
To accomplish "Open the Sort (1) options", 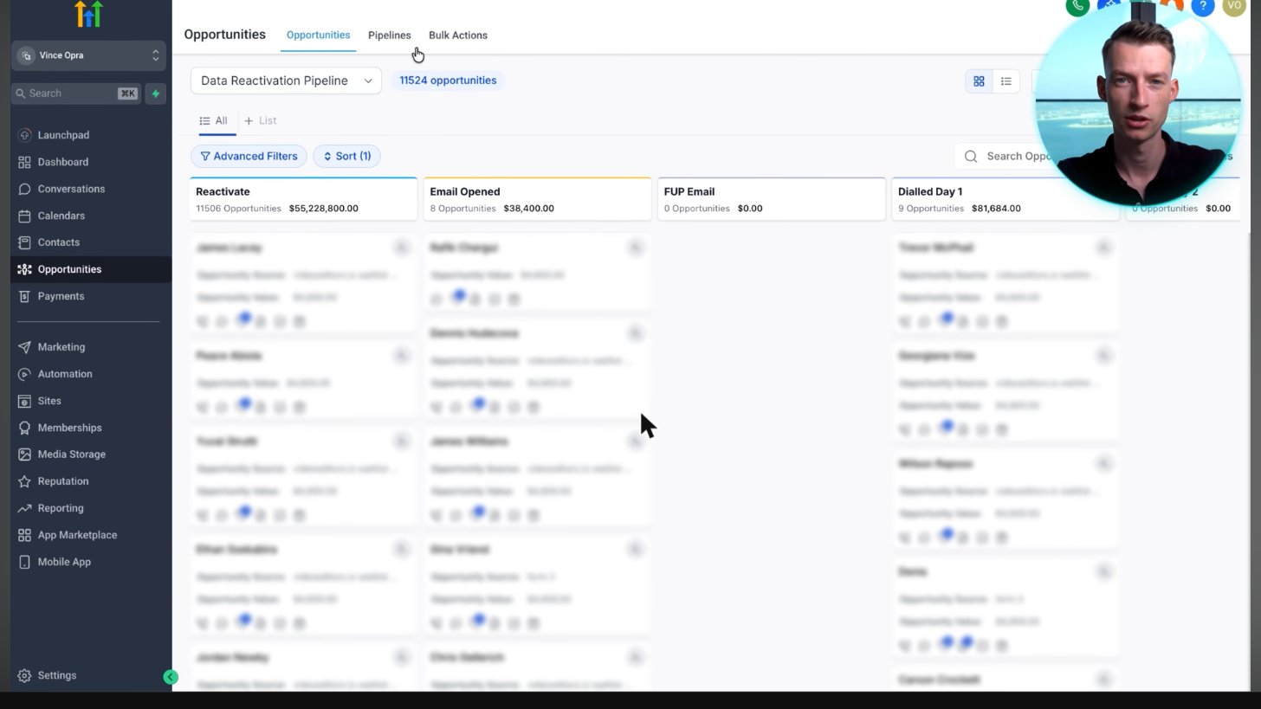I will [x=346, y=156].
